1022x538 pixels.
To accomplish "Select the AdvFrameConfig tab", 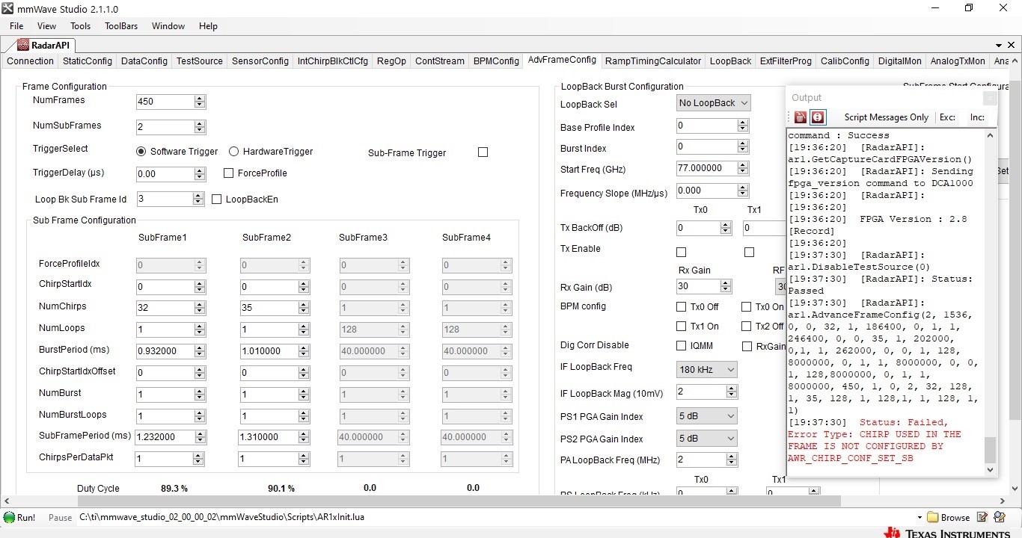I will tap(562, 60).
